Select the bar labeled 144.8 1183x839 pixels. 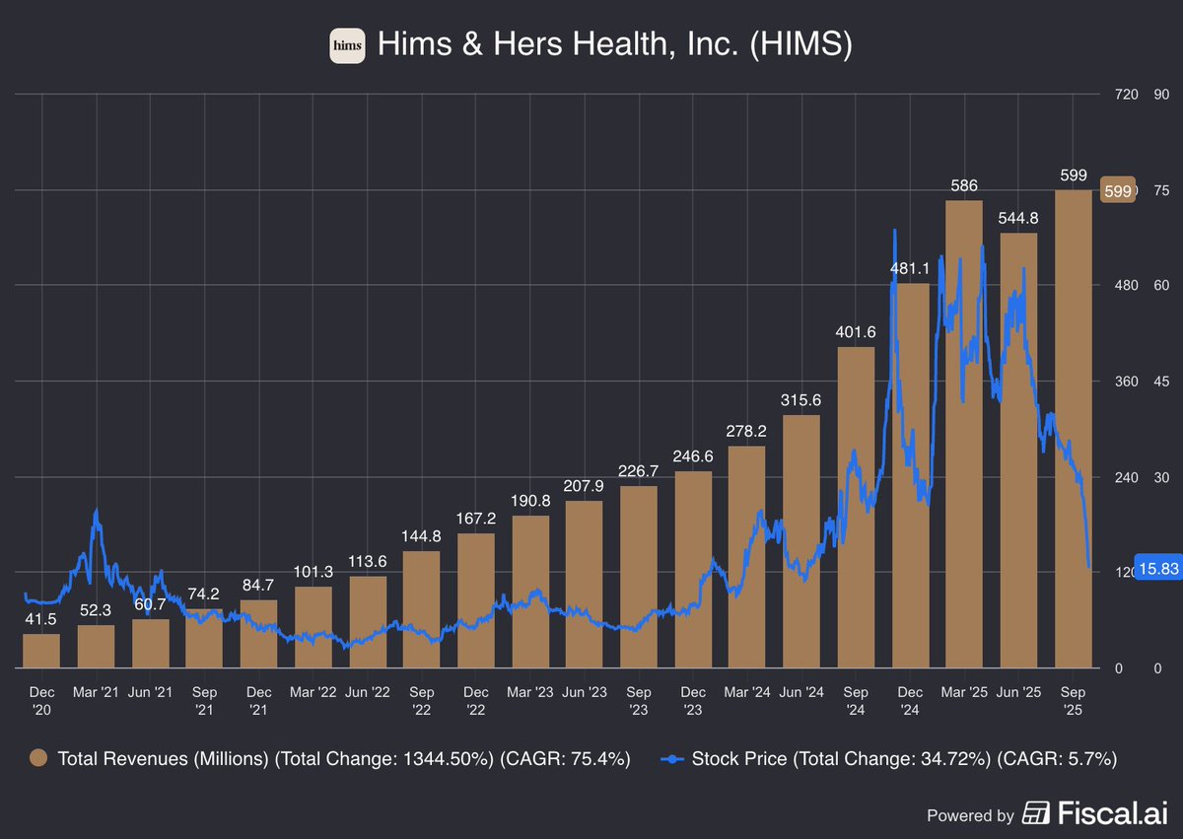[422, 611]
